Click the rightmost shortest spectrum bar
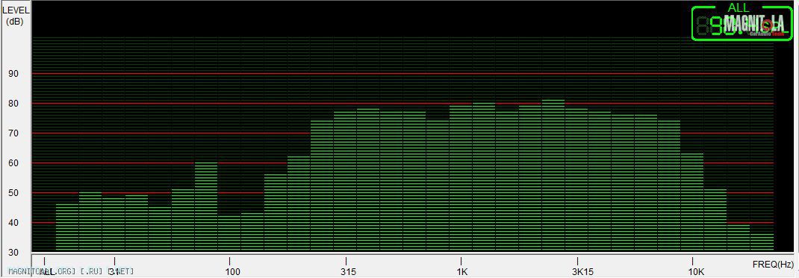 coord(762,242)
